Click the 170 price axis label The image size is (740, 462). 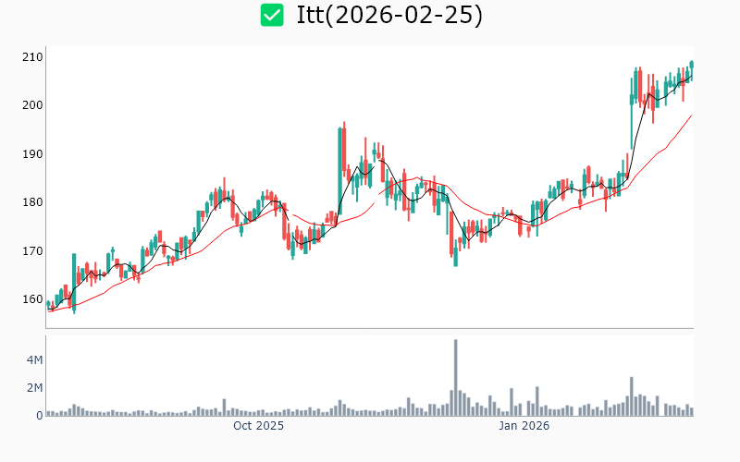pyautogui.click(x=33, y=251)
